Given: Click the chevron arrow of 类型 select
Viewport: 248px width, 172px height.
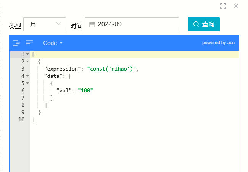Looking at the screenshot, I should (x=59, y=24).
